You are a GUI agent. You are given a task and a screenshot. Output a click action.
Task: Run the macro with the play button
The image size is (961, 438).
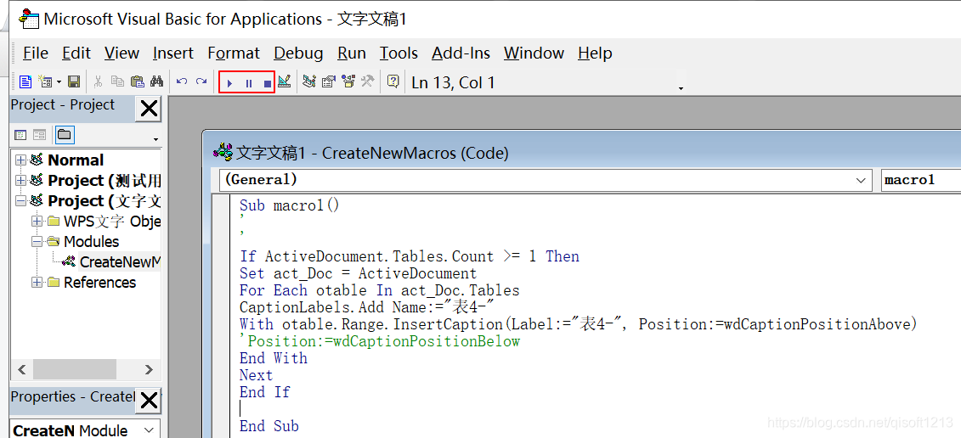229,82
